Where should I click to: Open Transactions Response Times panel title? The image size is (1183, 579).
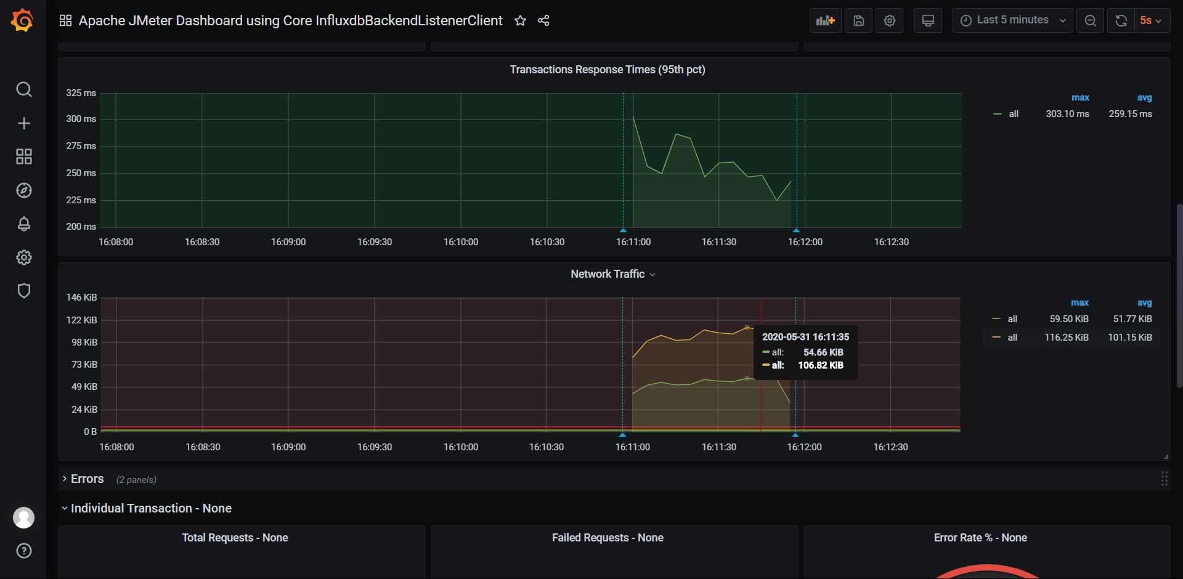tap(608, 70)
